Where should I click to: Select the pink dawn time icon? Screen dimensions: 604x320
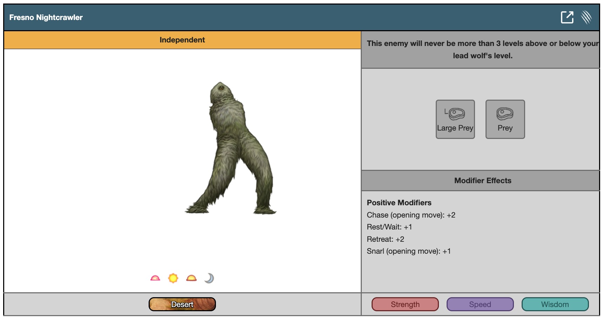(155, 278)
